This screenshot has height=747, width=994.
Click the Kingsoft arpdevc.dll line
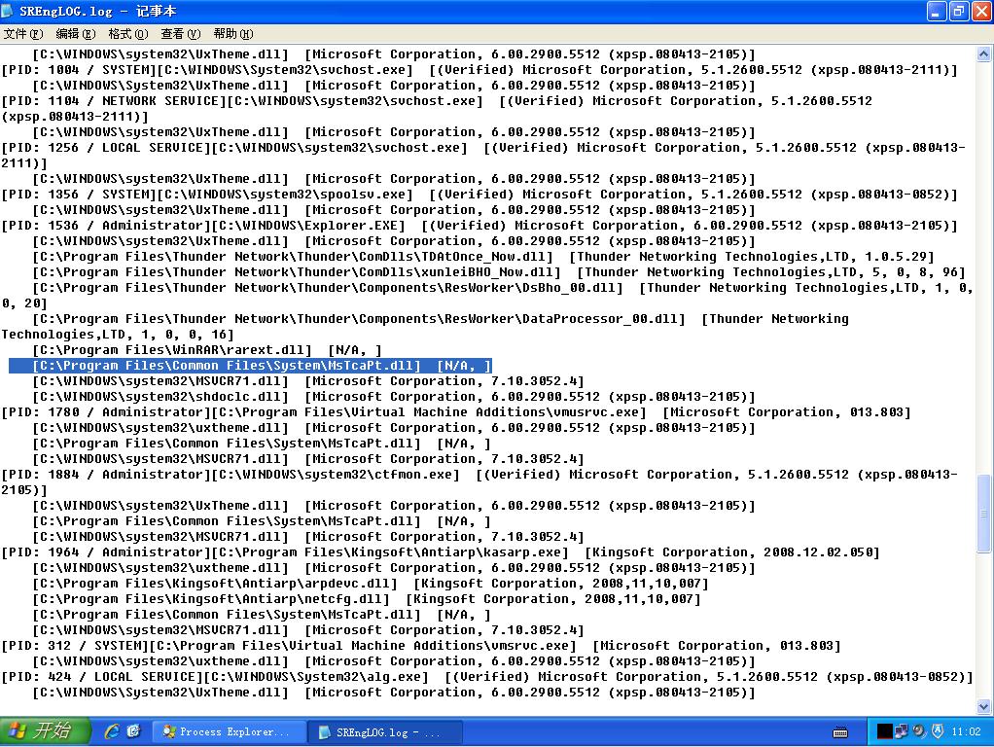(x=371, y=584)
